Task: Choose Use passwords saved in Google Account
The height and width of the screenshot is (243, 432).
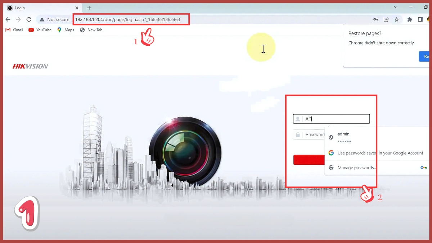Action: (x=377, y=153)
